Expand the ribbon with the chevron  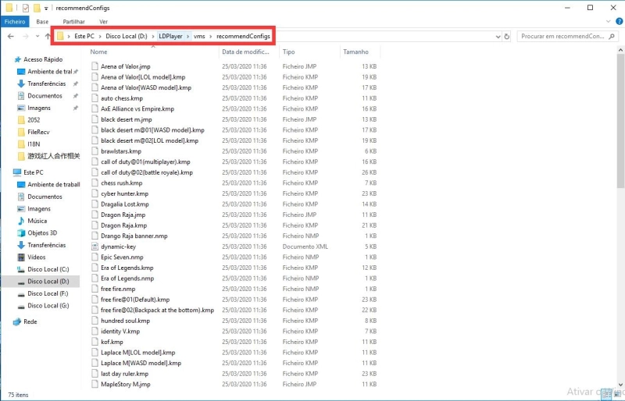tap(607, 22)
